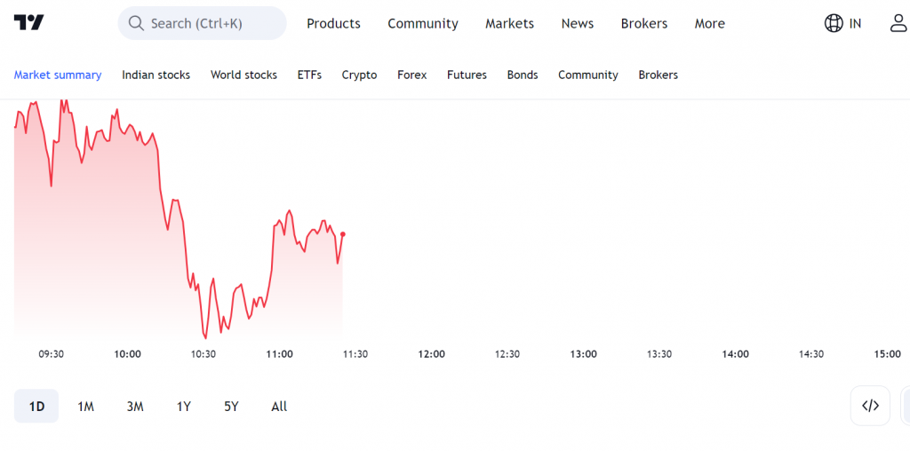The height and width of the screenshot is (451, 910).
Task: Open the Crypto tab
Action: [359, 75]
